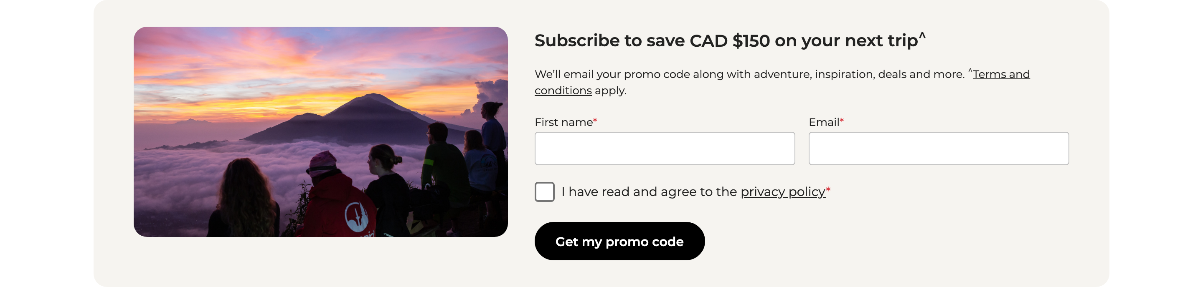Click the red asterisk after privacy policy
1203x287 pixels.
[828, 189]
